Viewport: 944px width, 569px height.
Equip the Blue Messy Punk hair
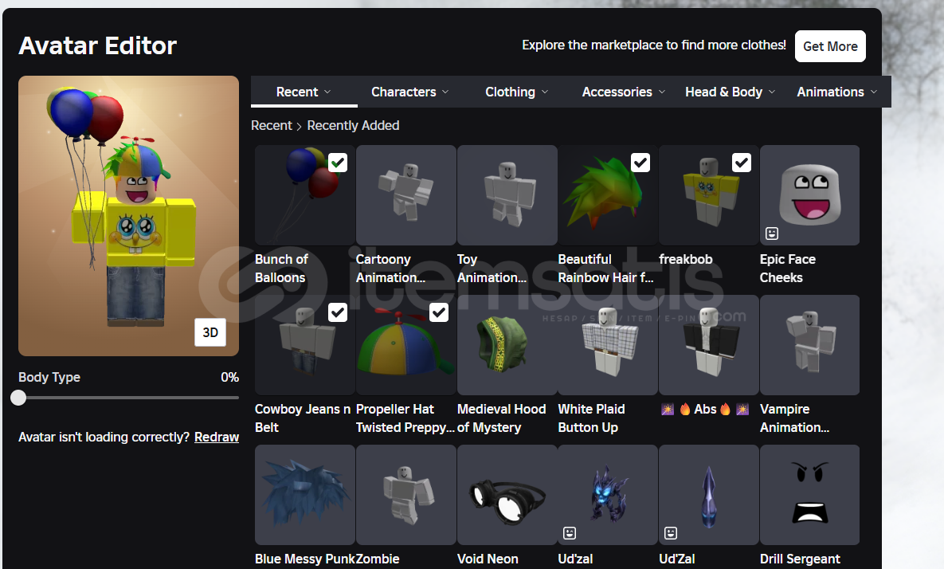pos(304,495)
